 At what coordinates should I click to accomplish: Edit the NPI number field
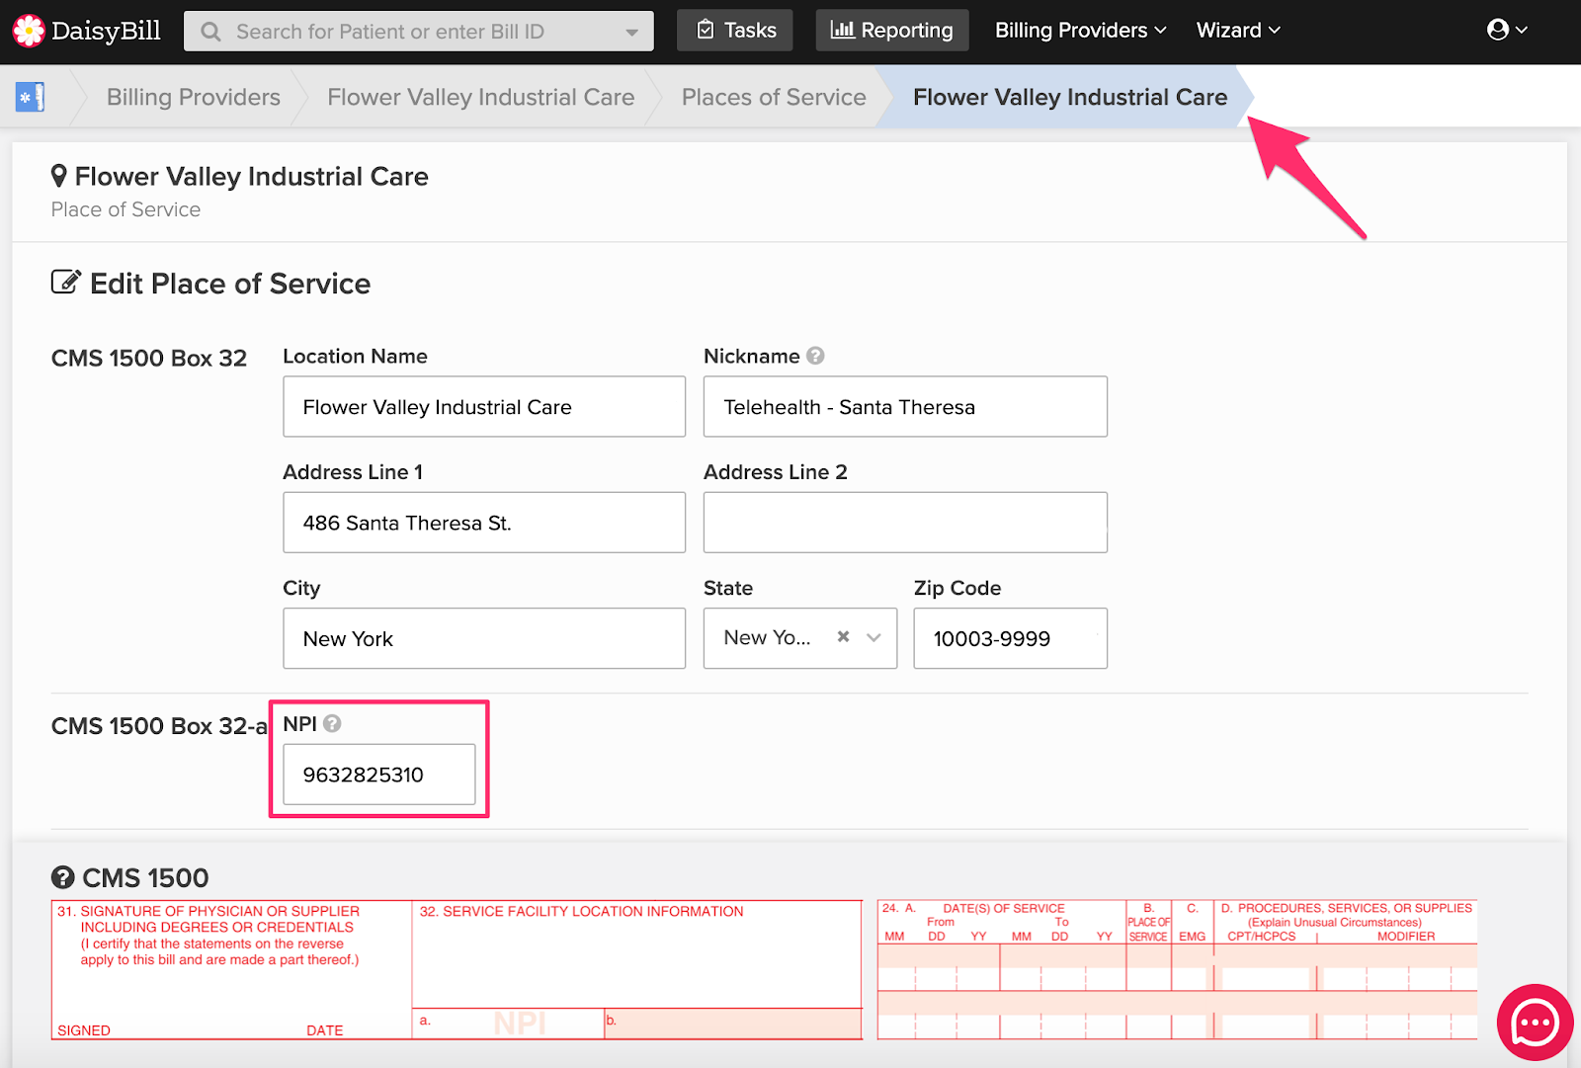coord(379,775)
